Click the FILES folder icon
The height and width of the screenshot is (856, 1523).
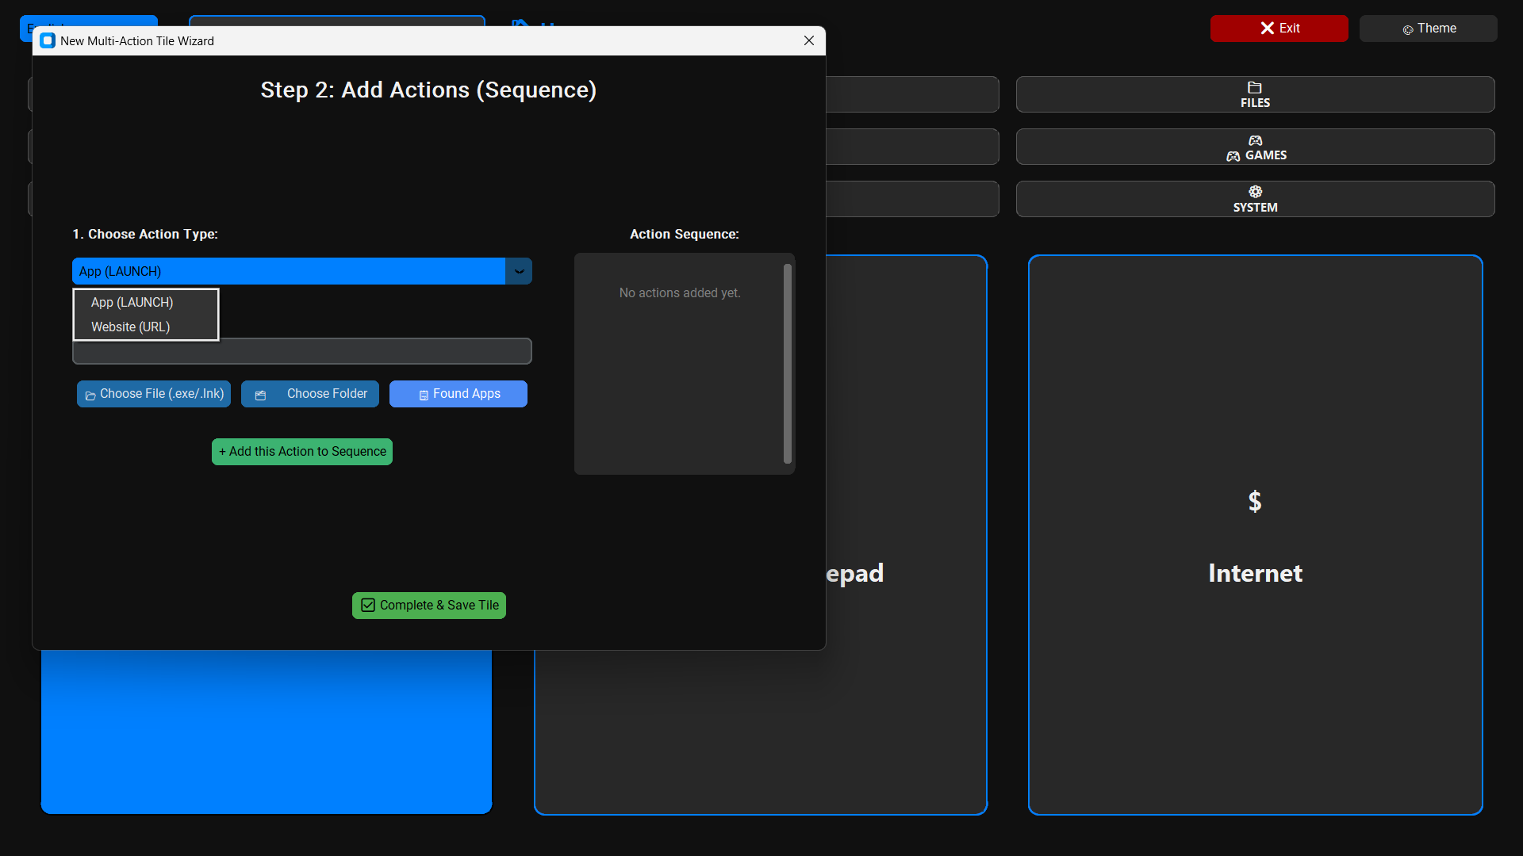[x=1254, y=87]
